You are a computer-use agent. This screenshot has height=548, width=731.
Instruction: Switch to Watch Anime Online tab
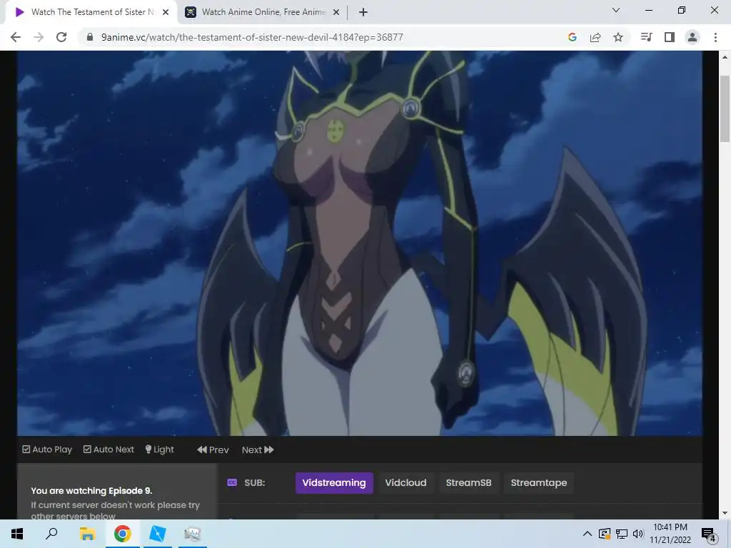pyautogui.click(x=263, y=12)
